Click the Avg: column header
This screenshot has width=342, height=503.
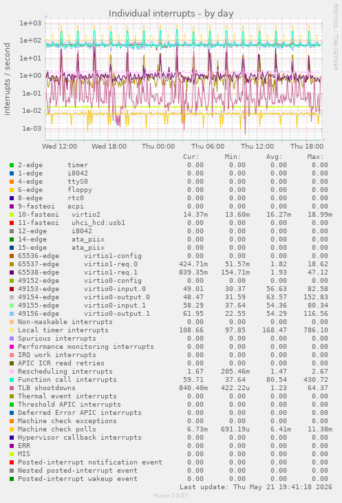tap(274, 157)
